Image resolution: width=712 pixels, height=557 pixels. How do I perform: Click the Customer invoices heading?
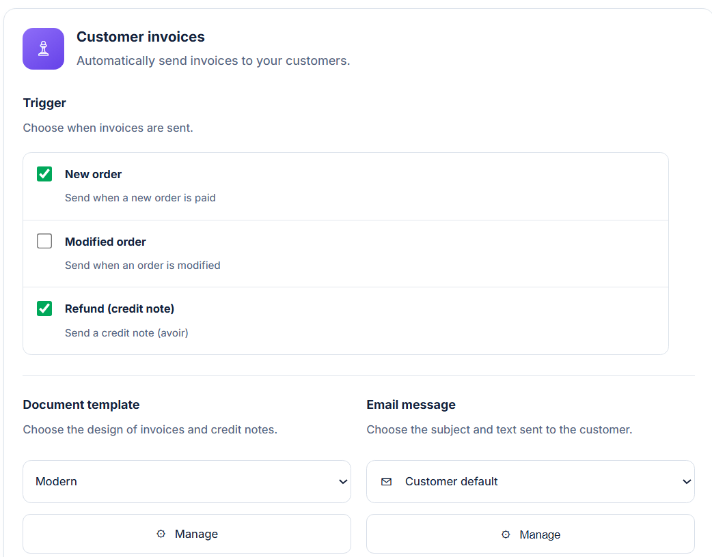[x=141, y=37]
